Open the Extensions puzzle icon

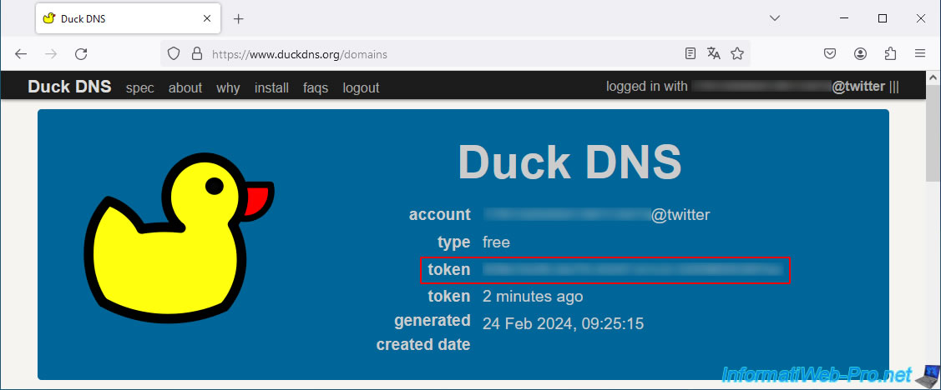click(x=890, y=54)
